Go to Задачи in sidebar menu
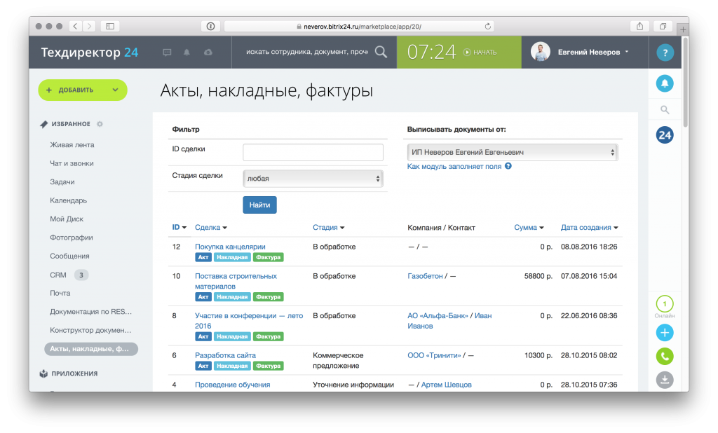This screenshot has width=718, height=433. 62,182
